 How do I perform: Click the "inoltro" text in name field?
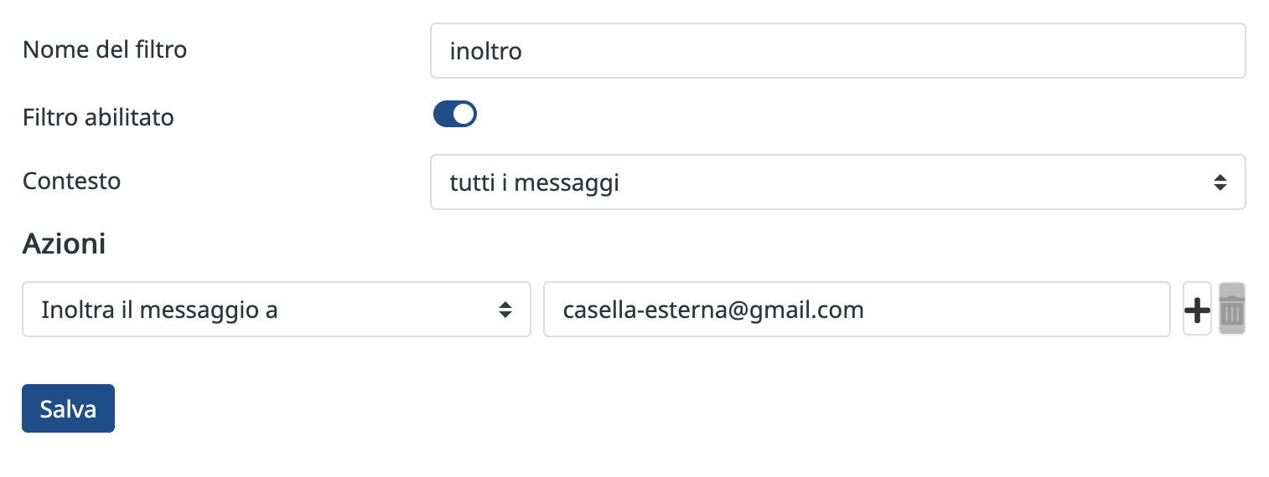(486, 51)
